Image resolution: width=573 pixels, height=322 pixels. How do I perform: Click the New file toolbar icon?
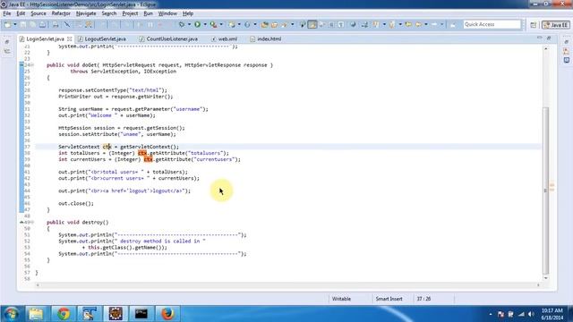coord(7,24)
